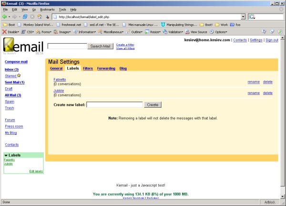286x206 pixels.
Task: Click the Stop loading icon
Action: [x=32, y=17]
